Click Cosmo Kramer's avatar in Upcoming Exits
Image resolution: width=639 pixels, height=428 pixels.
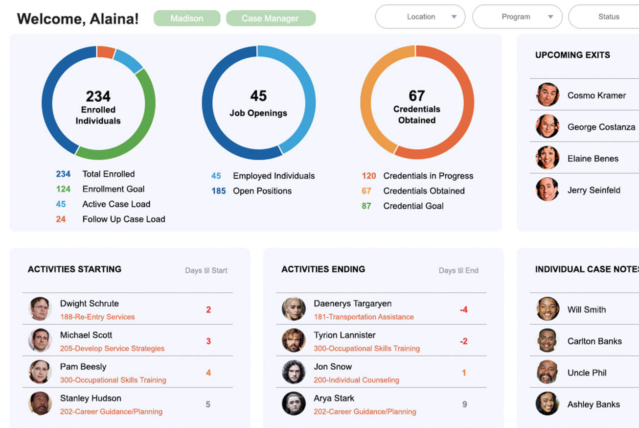(x=547, y=95)
